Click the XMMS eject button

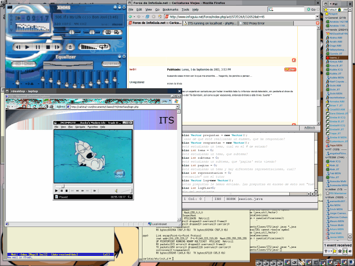coord(70,47)
